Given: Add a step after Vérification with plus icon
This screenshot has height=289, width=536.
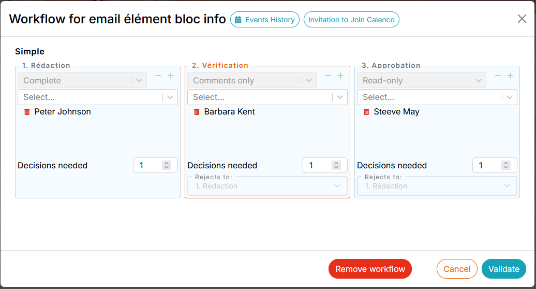Looking at the screenshot, I should pos(340,76).
